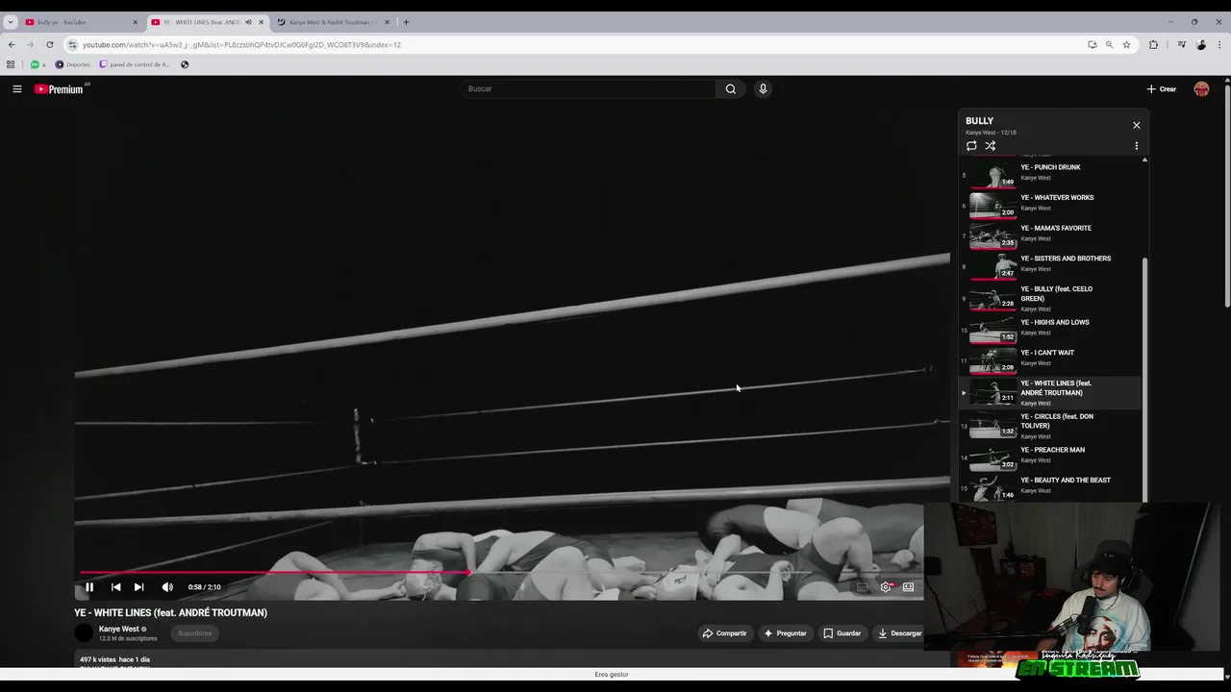This screenshot has width=1231, height=692.
Task: Run the search with the magnifier button
Action: pyautogui.click(x=731, y=88)
